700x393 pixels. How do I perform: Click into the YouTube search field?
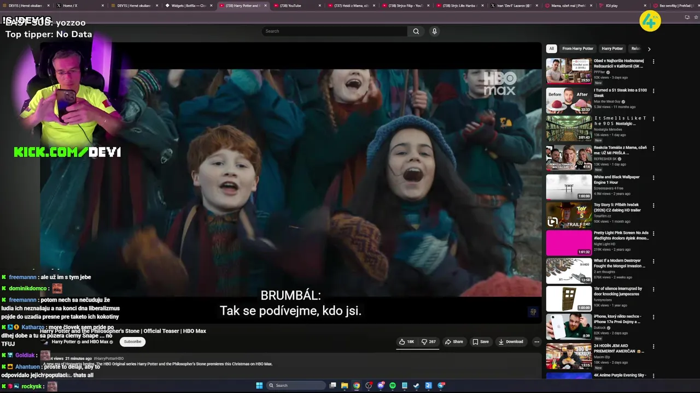[x=335, y=31]
